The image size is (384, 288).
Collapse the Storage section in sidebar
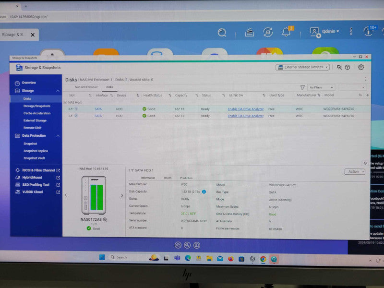coord(58,91)
